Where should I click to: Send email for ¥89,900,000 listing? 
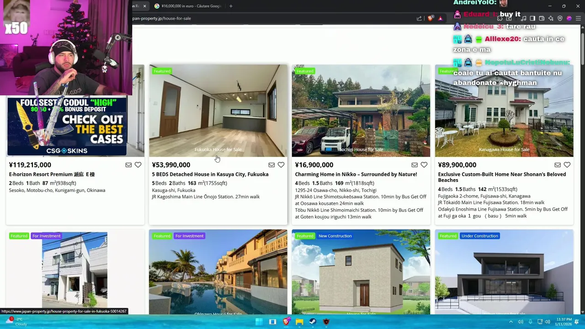point(558,165)
